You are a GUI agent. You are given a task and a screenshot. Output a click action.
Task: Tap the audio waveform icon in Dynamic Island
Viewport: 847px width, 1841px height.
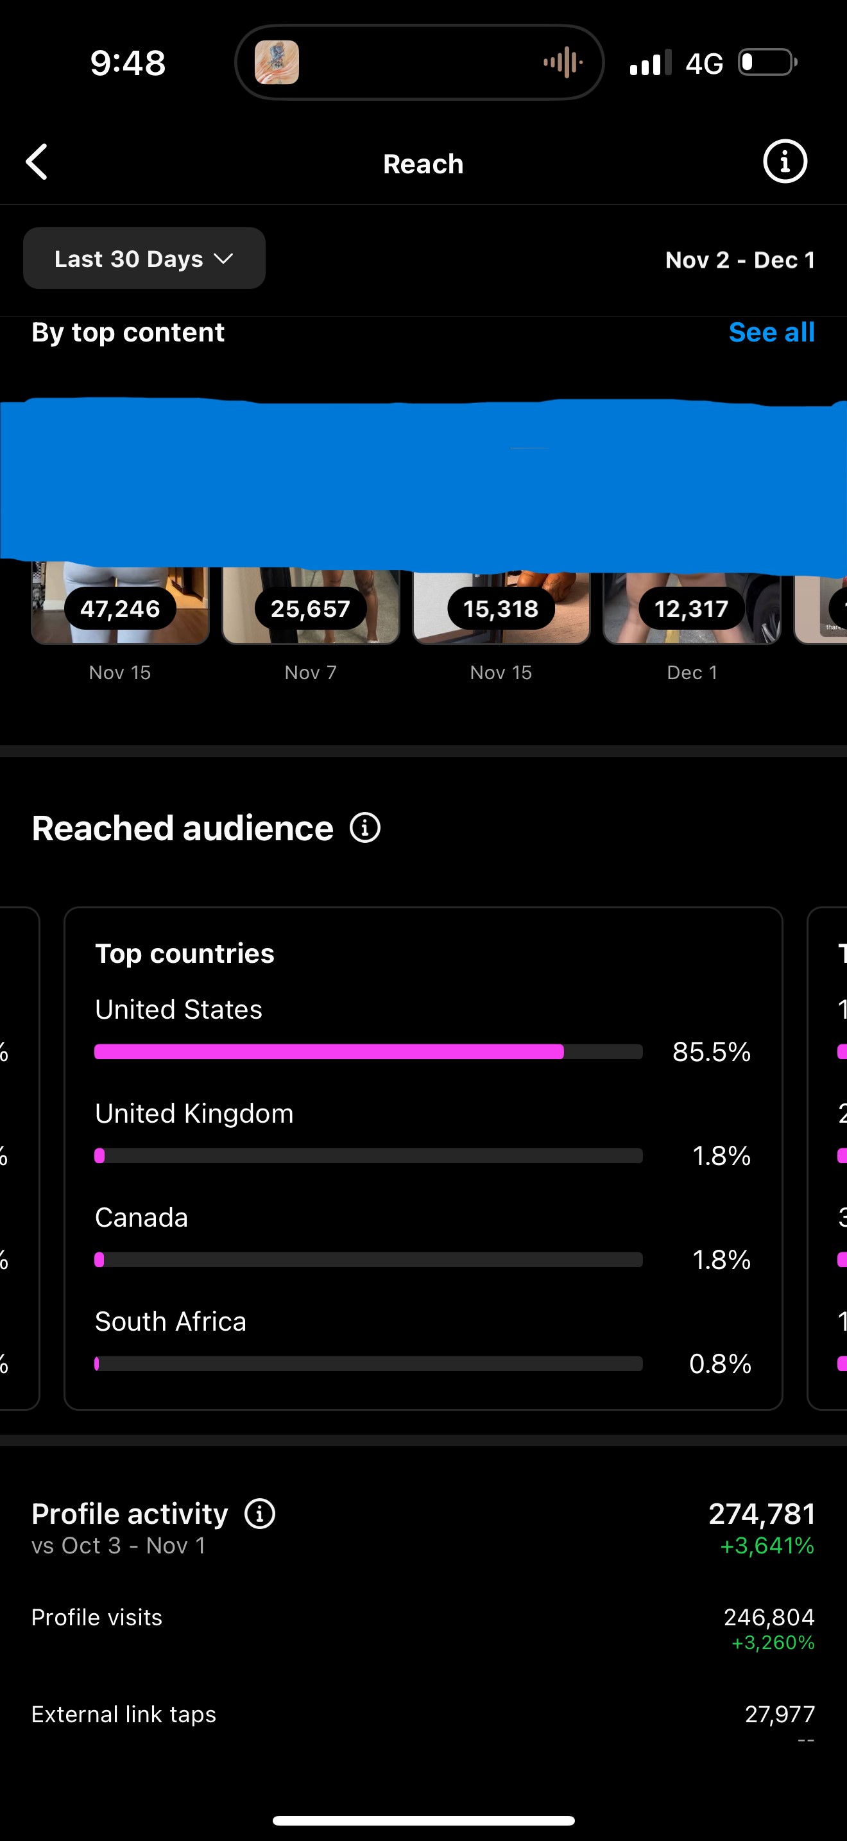(x=563, y=63)
